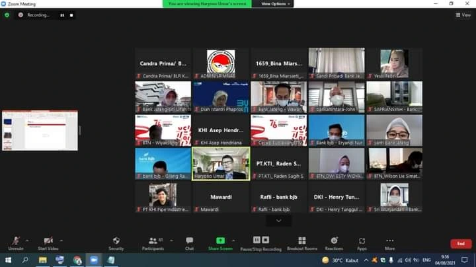Open the Apps panel
The image size is (476, 267).
click(362, 241)
